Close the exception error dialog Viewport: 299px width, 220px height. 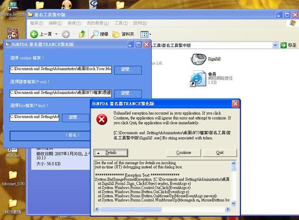point(235,104)
